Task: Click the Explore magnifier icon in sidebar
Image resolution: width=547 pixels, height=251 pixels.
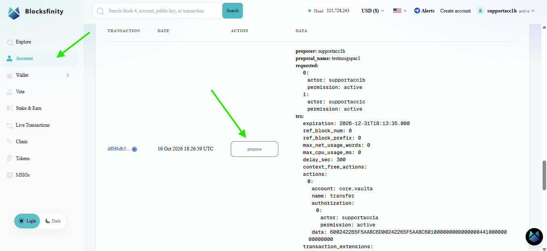Action: [10, 42]
